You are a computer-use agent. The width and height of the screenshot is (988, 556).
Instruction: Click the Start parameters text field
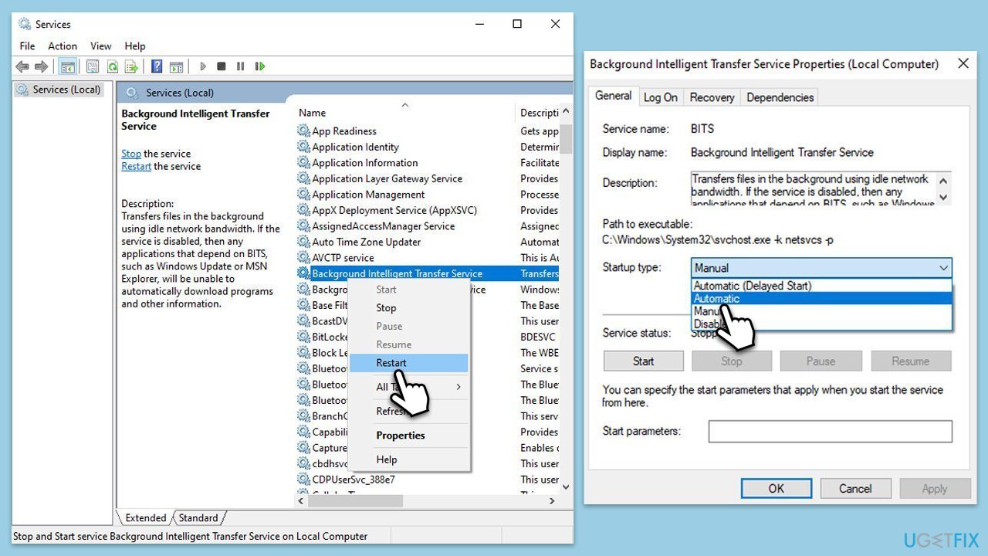pos(830,431)
